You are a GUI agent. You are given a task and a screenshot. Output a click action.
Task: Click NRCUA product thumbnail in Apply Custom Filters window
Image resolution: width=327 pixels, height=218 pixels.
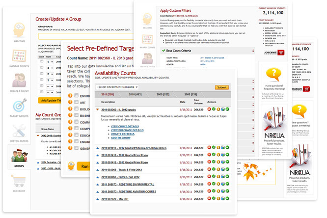tap(274, 119)
